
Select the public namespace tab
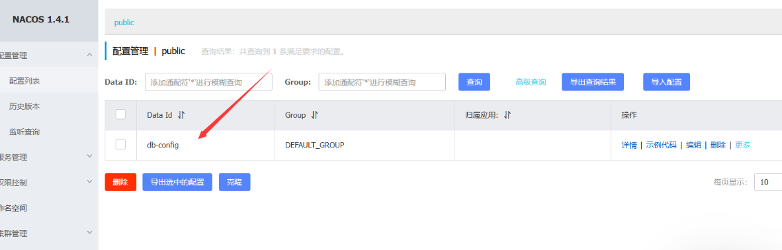(124, 22)
